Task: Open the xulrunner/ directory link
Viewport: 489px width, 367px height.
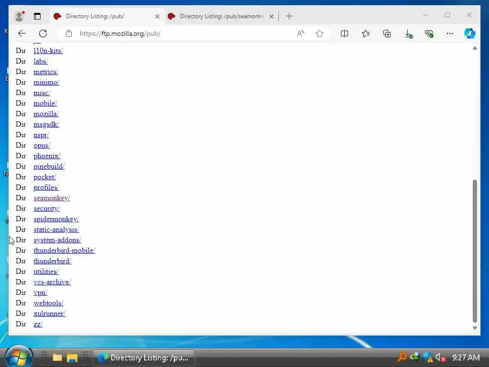Action: [49, 313]
